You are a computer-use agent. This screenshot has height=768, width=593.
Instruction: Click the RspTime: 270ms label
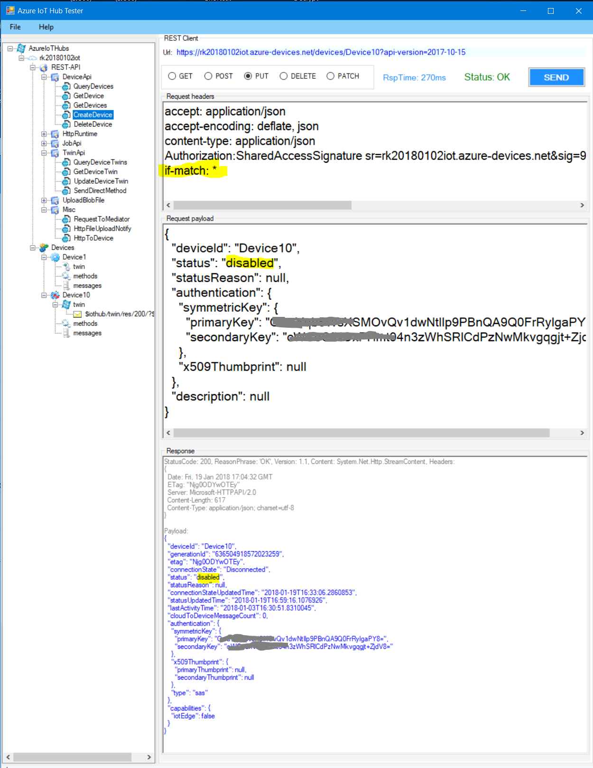coord(414,78)
